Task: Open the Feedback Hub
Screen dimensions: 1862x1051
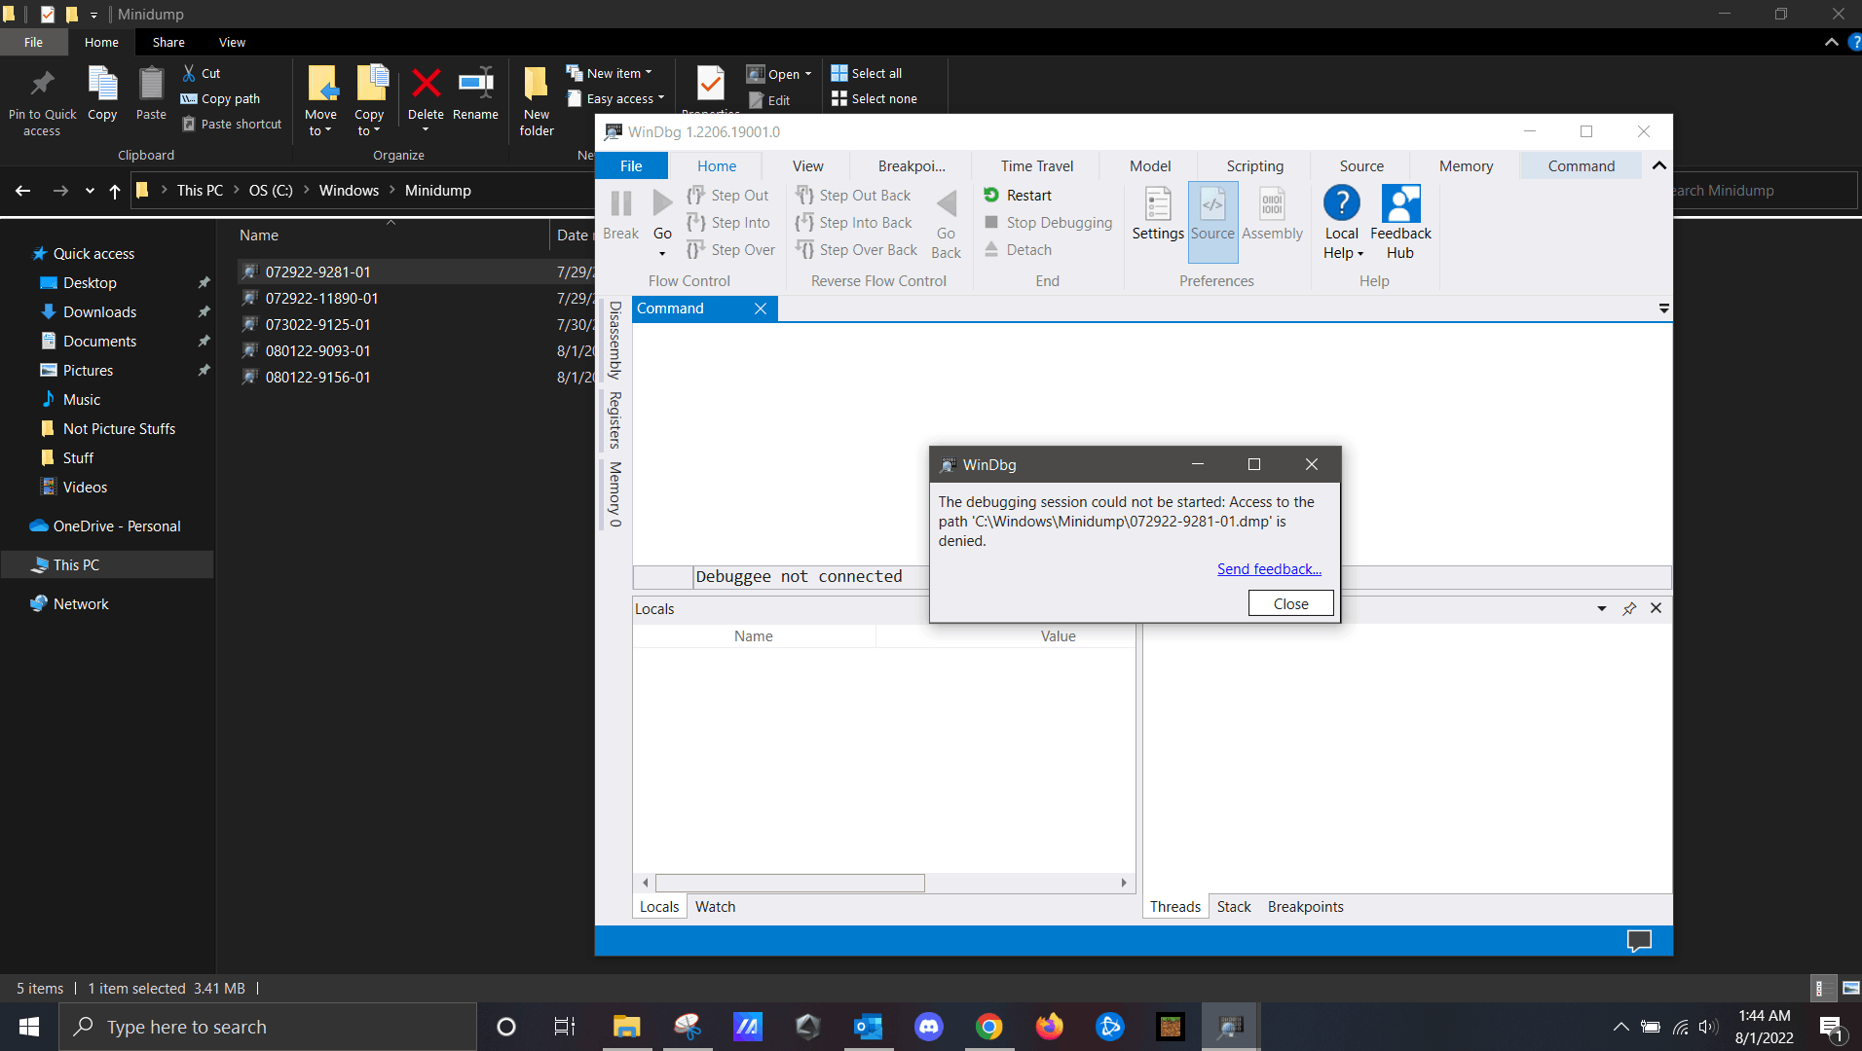Action: pos(1400,224)
